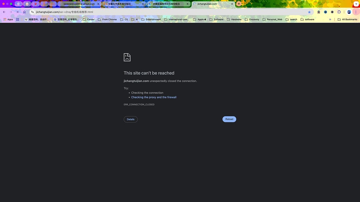This screenshot has height=202, width=360.
Task: Open the Apps shortcut in bookmarks bar
Action: [x=8, y=19]
